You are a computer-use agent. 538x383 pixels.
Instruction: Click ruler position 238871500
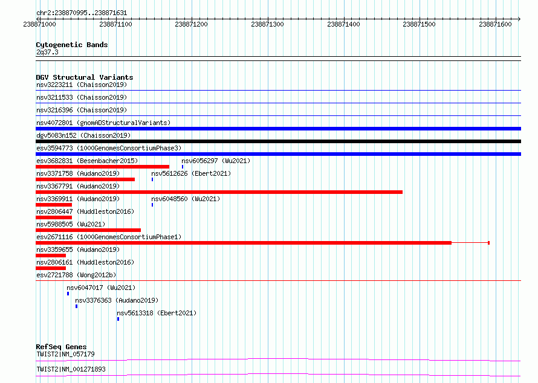tap(419, 24)
